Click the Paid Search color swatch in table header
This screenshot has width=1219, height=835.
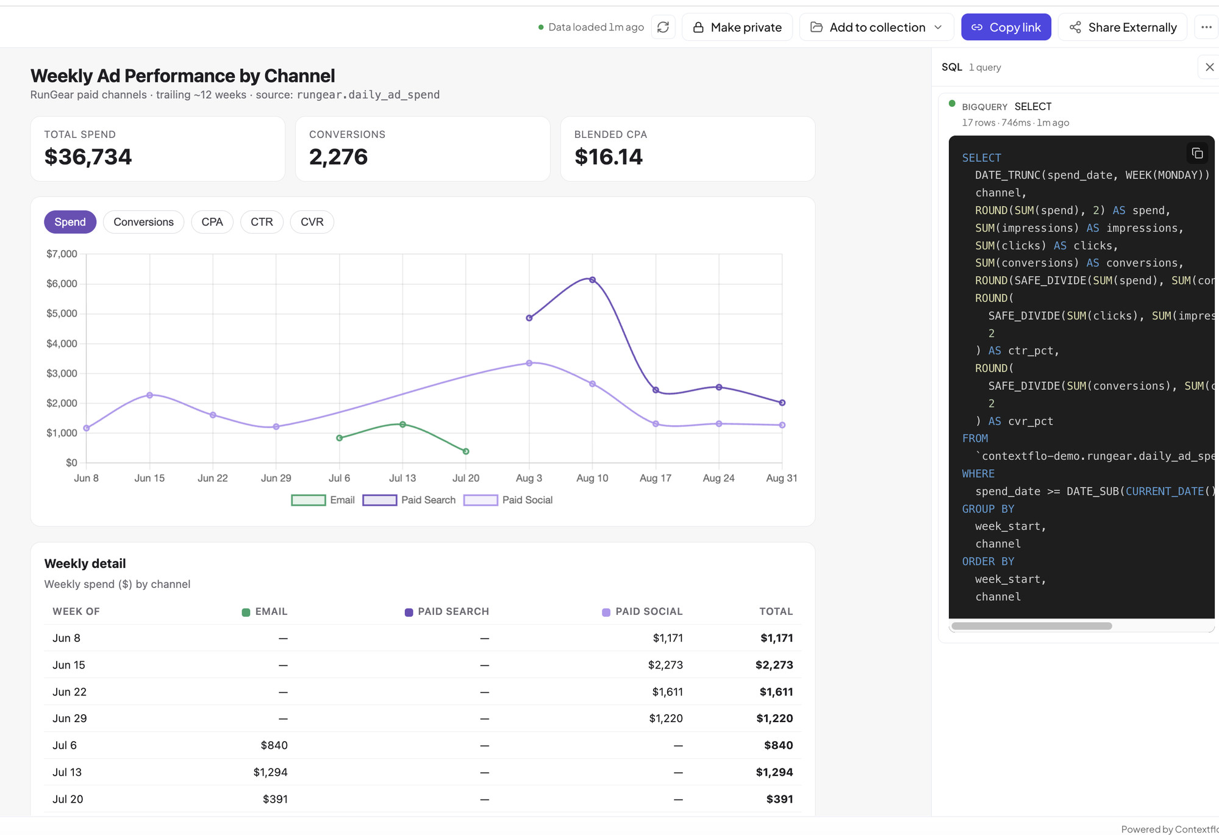click(x=409, y=612)
